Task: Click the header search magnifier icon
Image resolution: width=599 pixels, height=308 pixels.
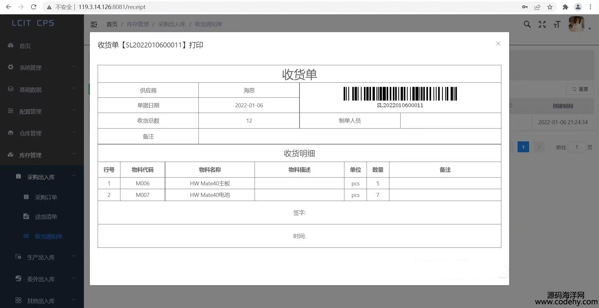Action: pos(527,24)
